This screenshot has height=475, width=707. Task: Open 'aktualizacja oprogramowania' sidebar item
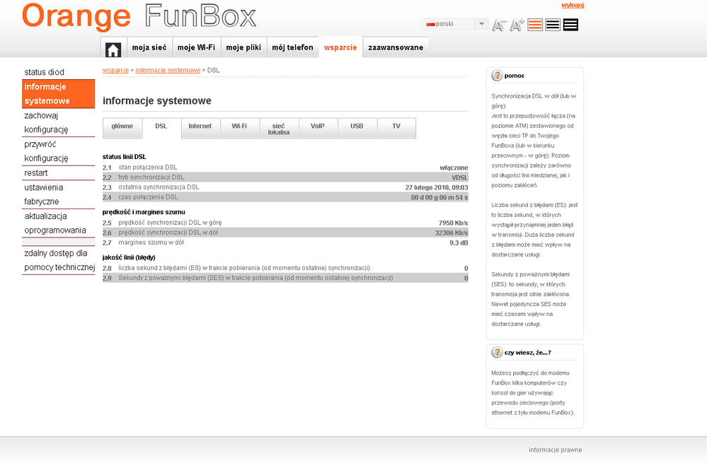pyautogui.click(x=55, y=223)
